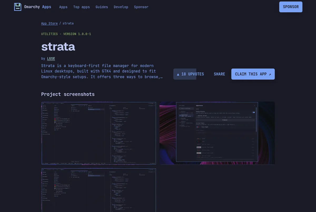Follow the App Store breadcrumb link
This screenshot has width=316, height=212.
[49, 23]
